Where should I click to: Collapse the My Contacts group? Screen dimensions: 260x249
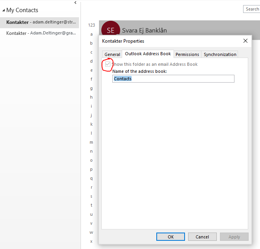(x=4, y=10)
